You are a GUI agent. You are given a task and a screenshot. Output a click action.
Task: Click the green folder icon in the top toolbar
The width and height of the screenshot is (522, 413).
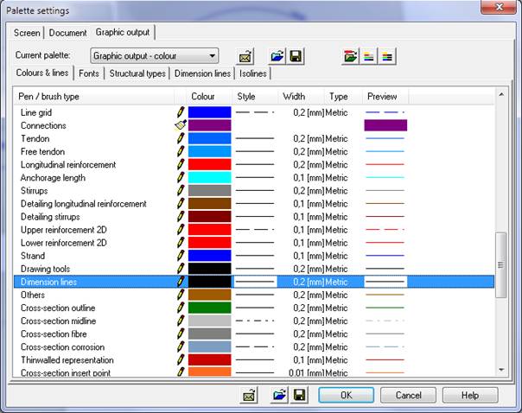coord(350,56)
